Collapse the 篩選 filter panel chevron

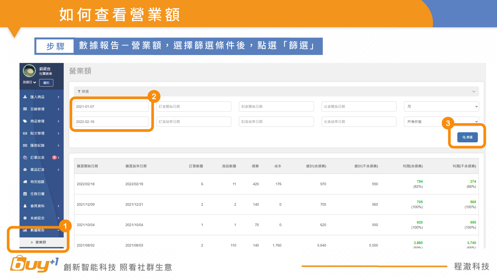pos(473,91)
